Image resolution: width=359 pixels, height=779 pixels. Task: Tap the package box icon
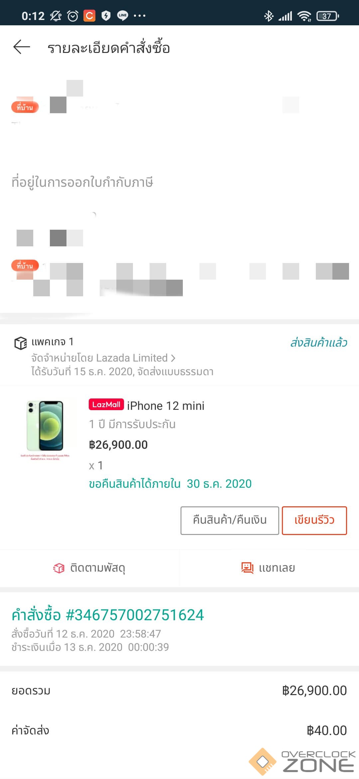coord(20,343)
